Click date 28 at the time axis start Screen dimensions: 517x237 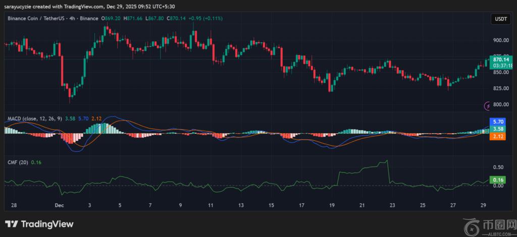click(x=14, y=206)
